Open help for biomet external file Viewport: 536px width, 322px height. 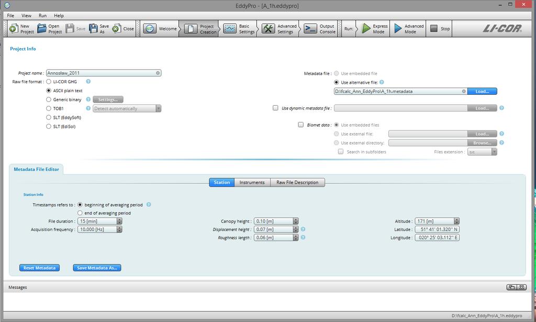pyautogui.click(x=501, y=134)
